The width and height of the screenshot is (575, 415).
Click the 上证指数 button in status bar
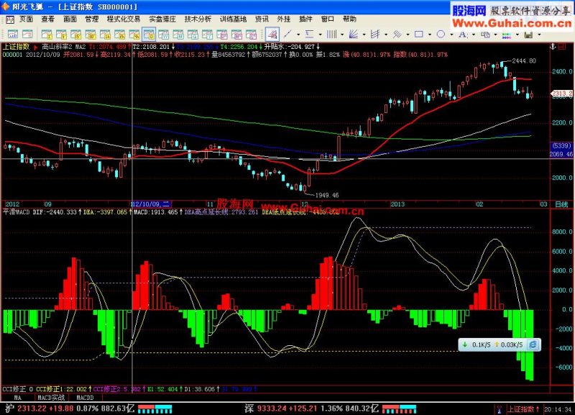pyautogui.click(x=523, y=409)
